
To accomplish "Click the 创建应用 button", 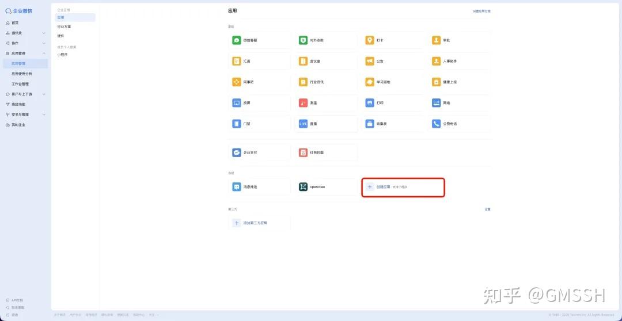I will coord(403,186).
